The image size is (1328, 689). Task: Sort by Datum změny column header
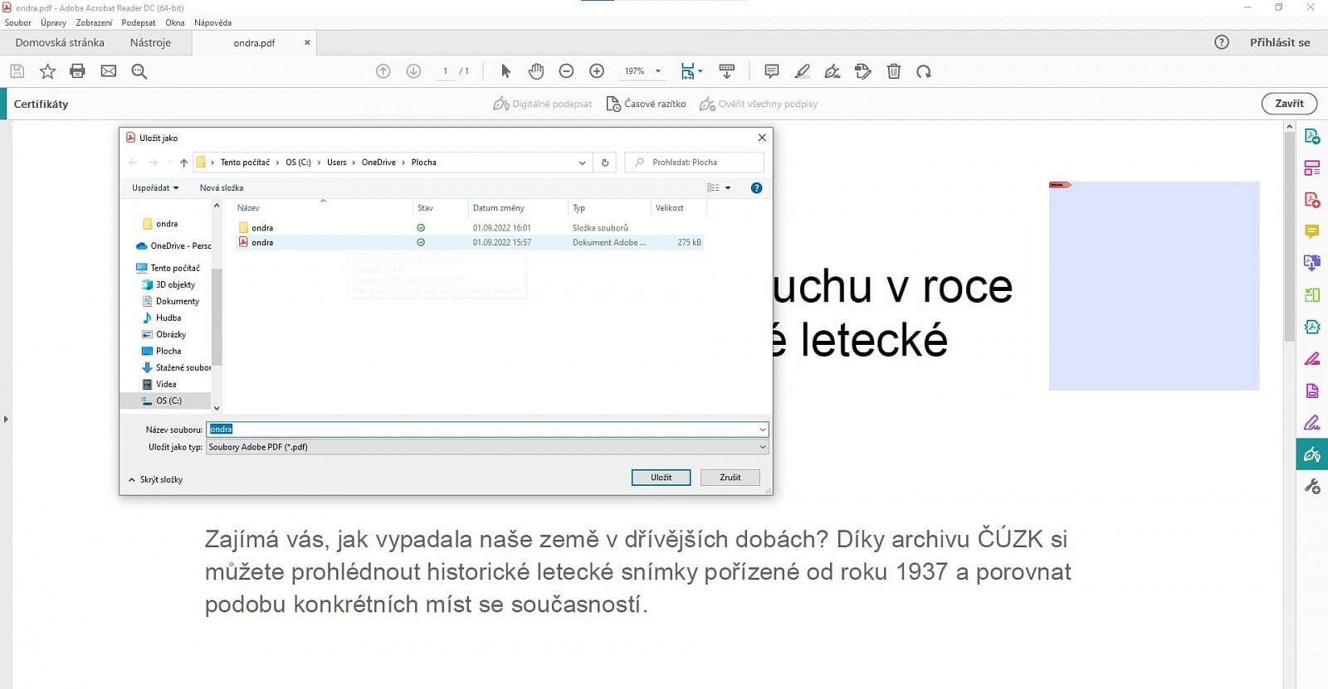pyautogui.click(x=499, y=208)
